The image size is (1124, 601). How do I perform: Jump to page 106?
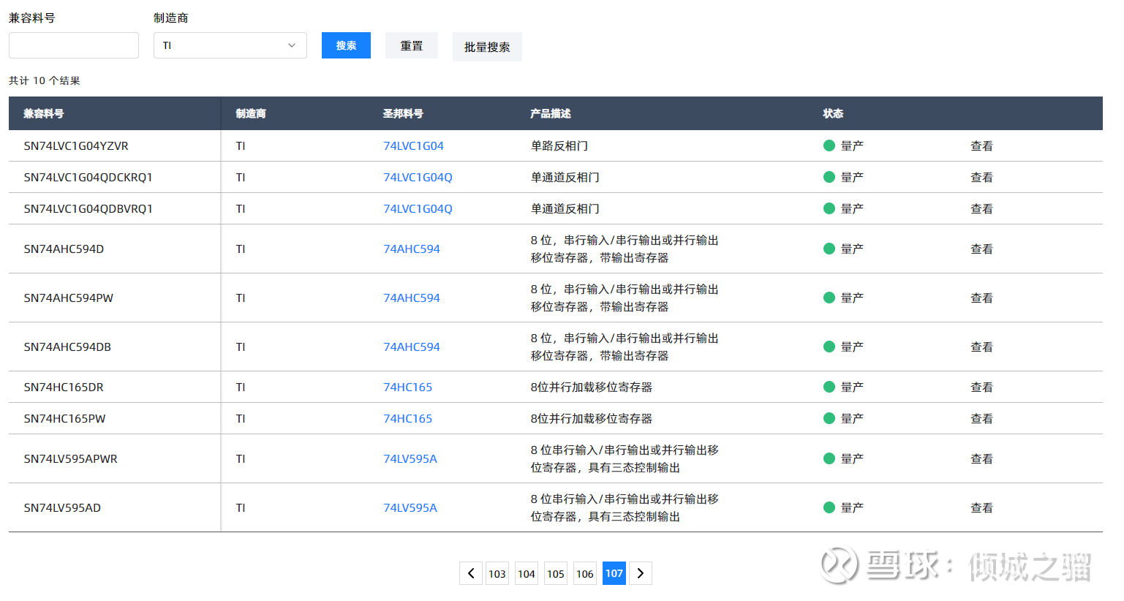pyautogui.click(x=585, y=573)
